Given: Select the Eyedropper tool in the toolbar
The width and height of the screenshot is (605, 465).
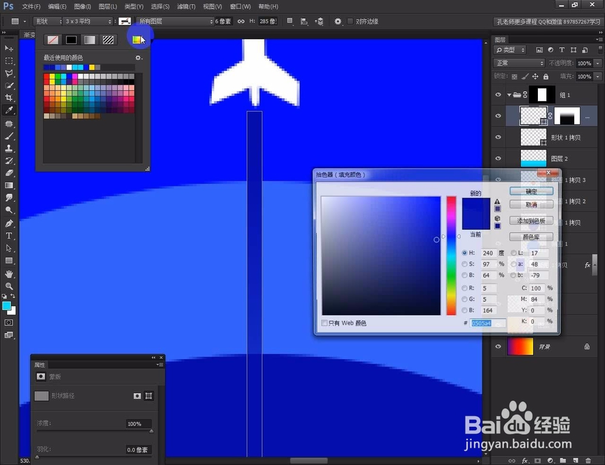Looking at the screenshot, I should pos(10,110).
